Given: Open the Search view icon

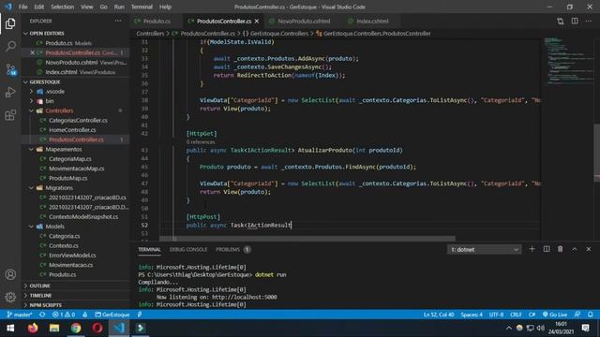Looking at the screenshot, I should click(x=10, y=46).
